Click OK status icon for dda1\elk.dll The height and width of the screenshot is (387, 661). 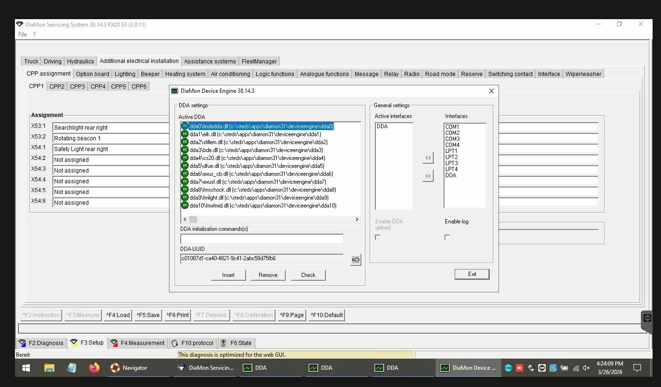pyautogui.click(x=185, y=134)
